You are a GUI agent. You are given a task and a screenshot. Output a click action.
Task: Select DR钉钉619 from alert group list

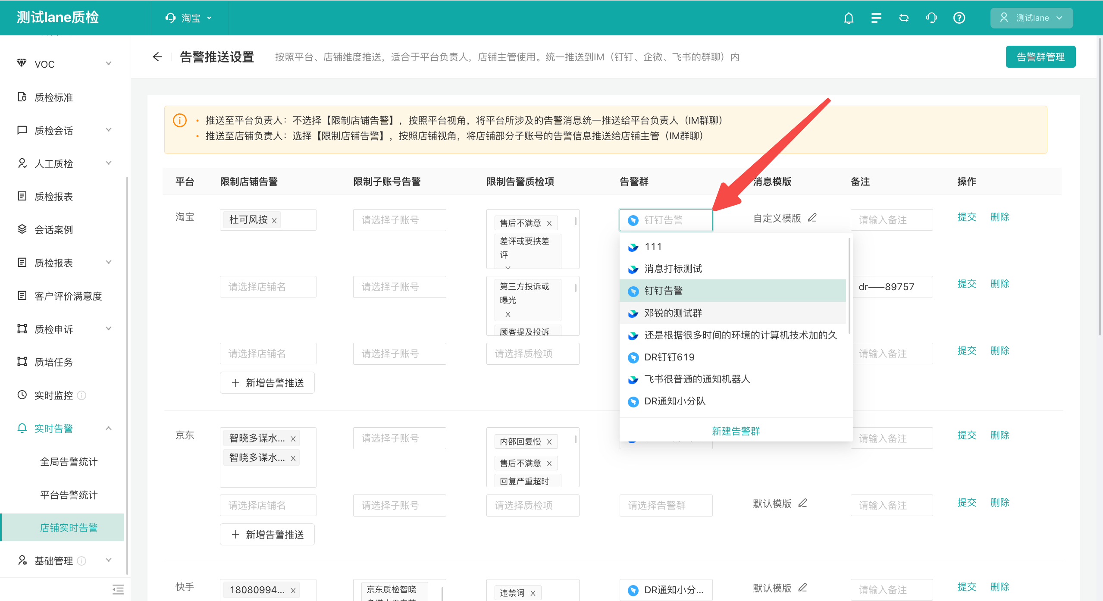click(x=733, y=357)
